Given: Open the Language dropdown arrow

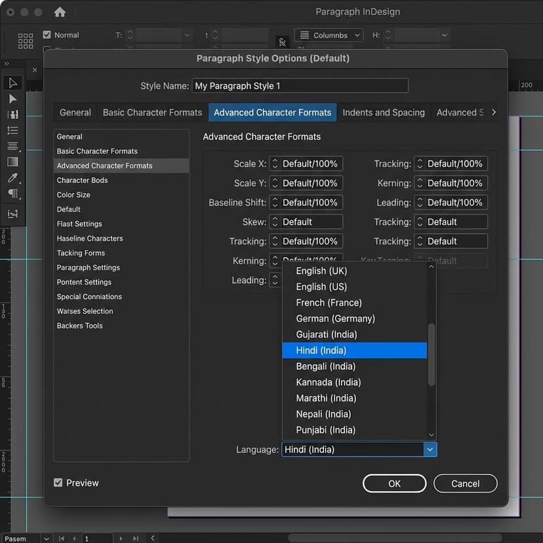Looking at the screenshot, I should point(430,449).
